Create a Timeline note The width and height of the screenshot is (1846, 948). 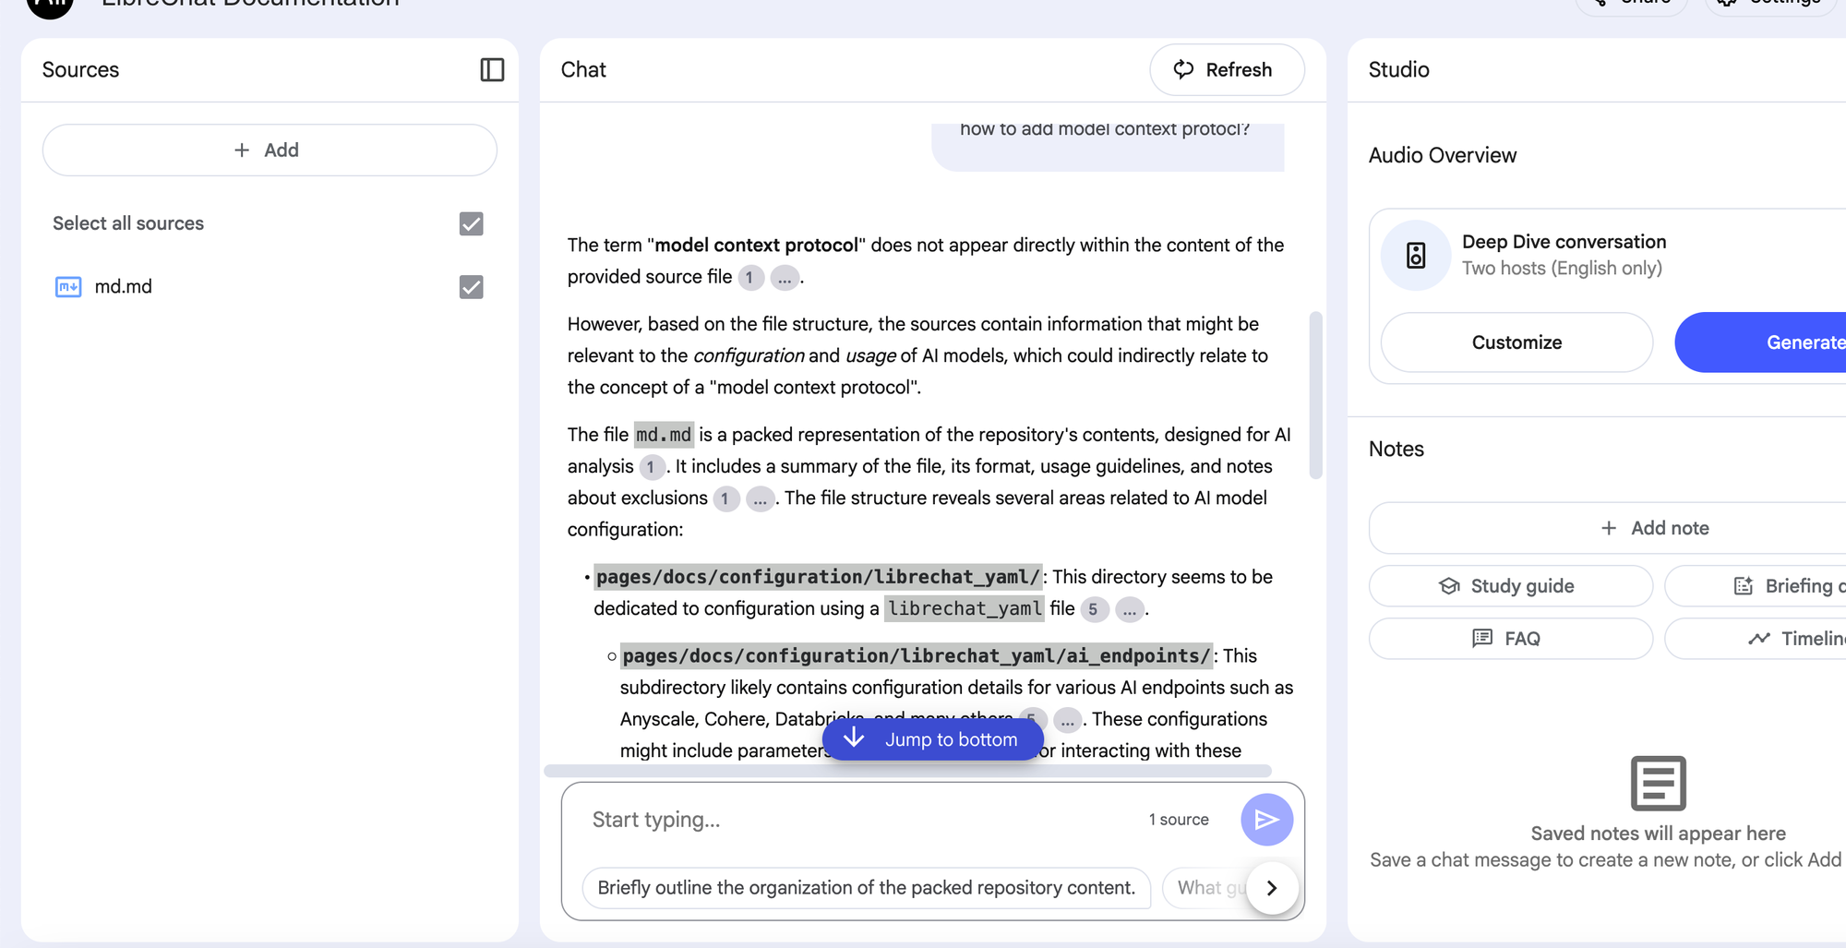(1756, 639)
